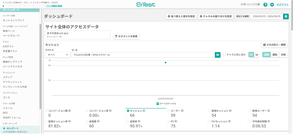Image resolution: width=293 pixels, height=134 pixels.
Task: Click プラン情報を確認 link
Action: coord(54,6)
